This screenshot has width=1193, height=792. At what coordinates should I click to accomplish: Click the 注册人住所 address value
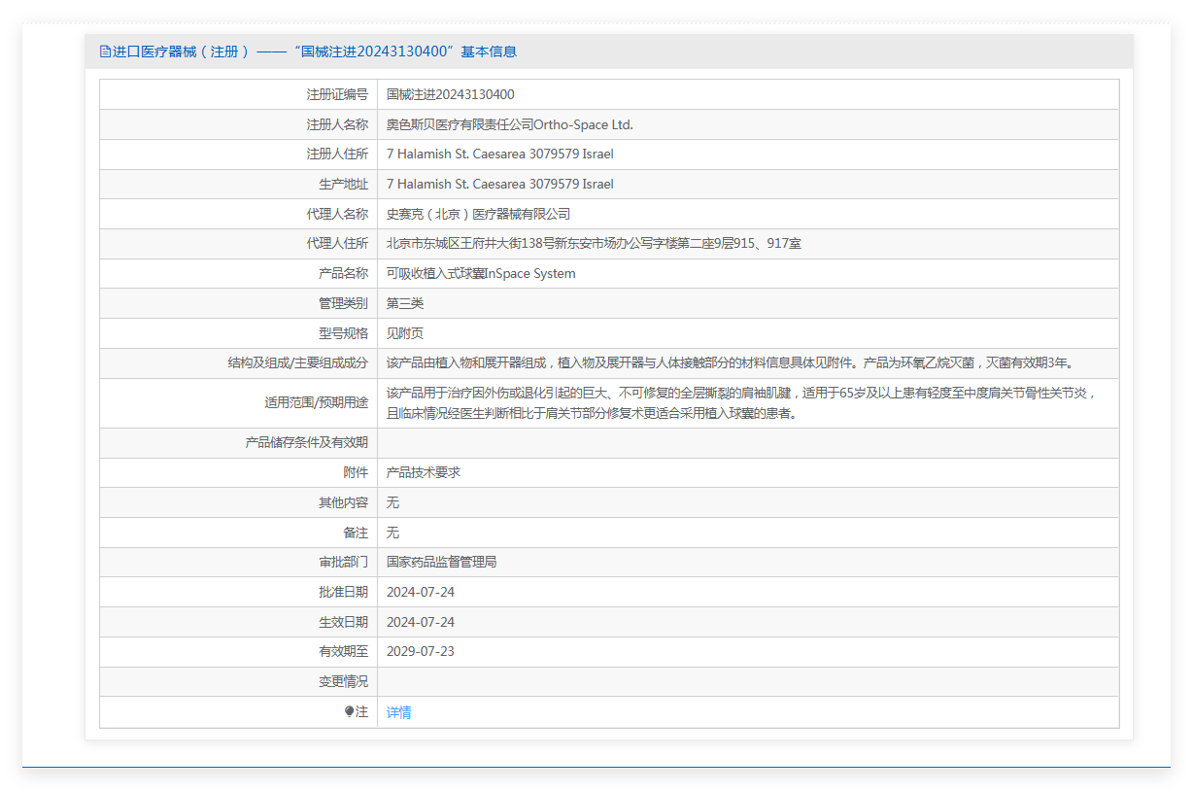(500, 155)
